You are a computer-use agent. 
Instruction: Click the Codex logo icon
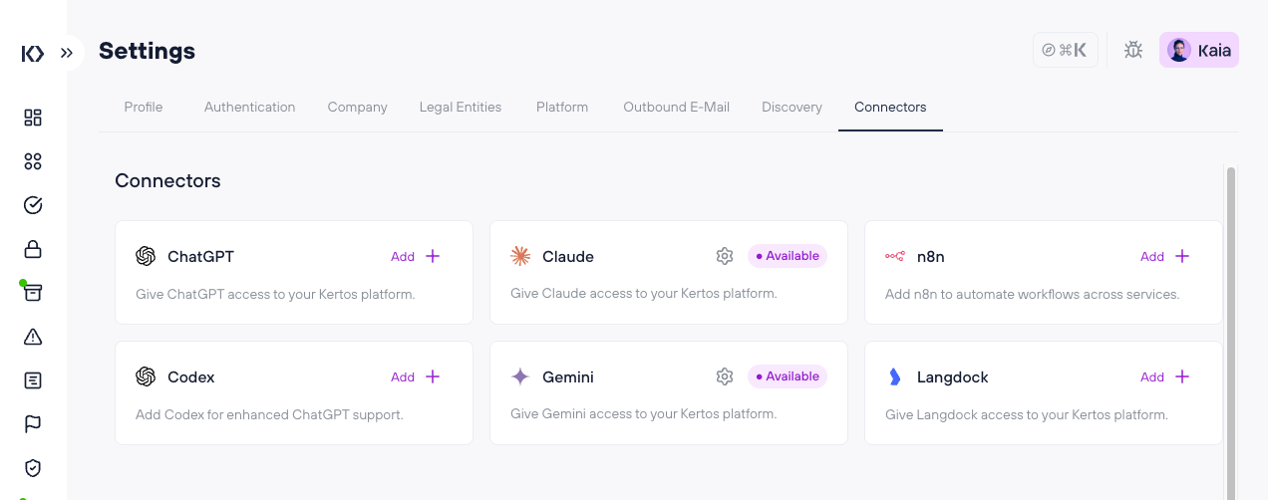(x=146, y=376)
